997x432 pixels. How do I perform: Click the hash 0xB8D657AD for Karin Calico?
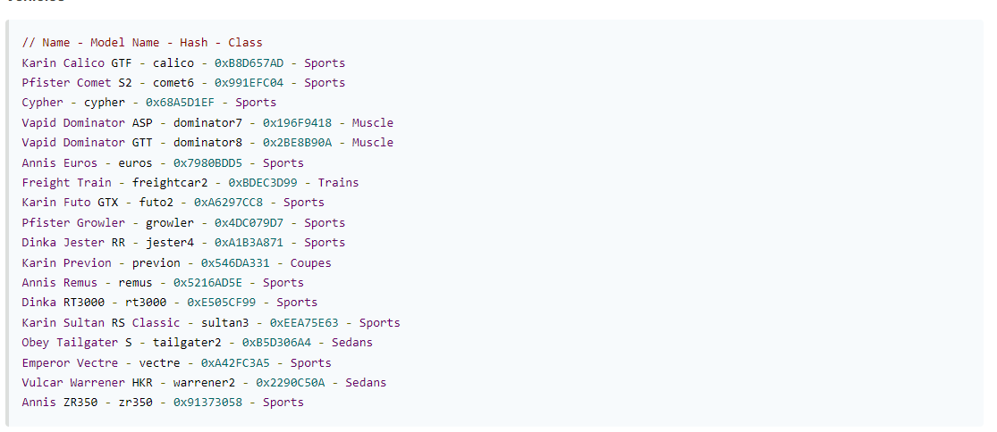pos(249,62)
